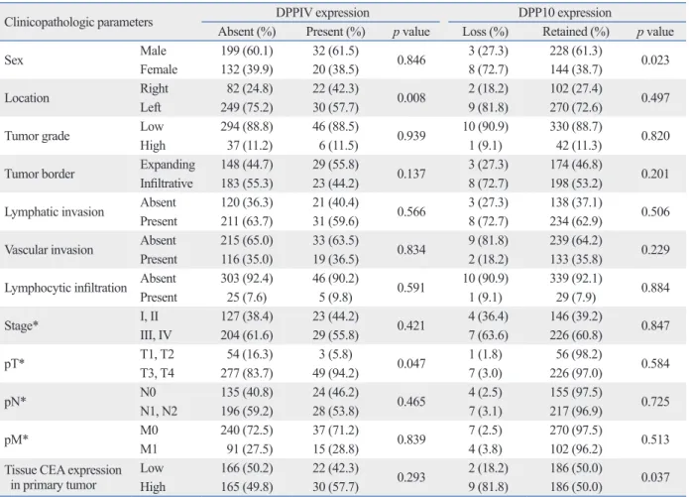Click the 'Loss (%)' column header
Screen dimensions: 689x497
(485, 32)
